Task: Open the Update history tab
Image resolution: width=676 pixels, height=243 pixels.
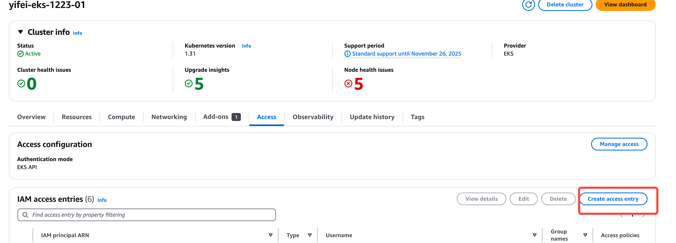Action: 372,117
